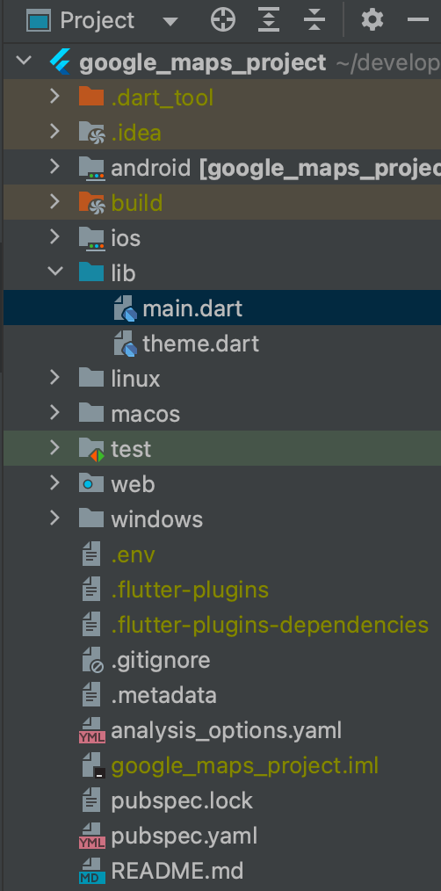Click the web folder icon
Screen dimensions: 441x891
(x=91, y=484)
